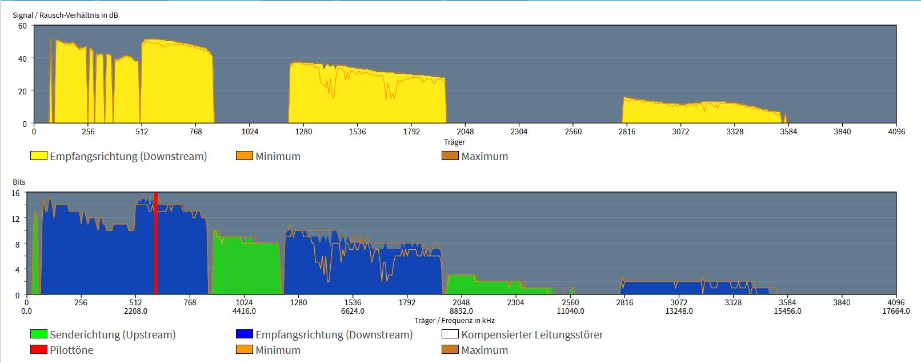Click 'Maximum' legend label under SNR chart
The image size is (921, 363).
pyautogui.click(x=484, y=156)
